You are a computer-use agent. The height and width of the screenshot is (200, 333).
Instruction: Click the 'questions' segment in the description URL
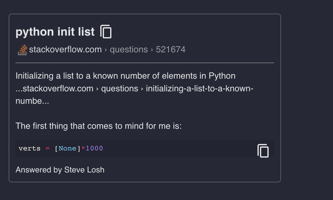[119, 89]
